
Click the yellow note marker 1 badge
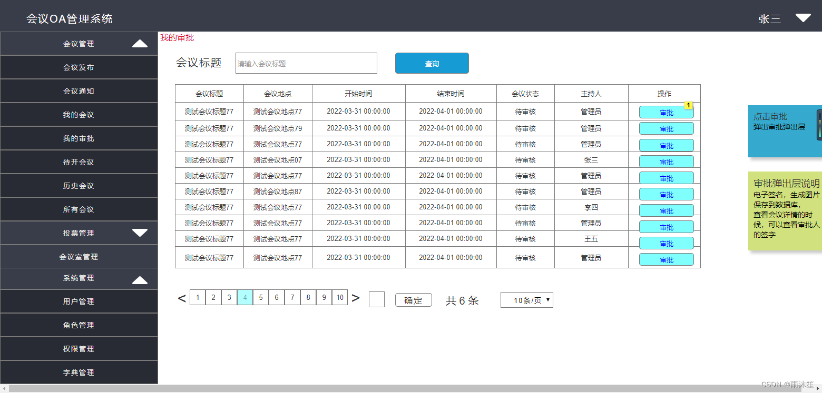[688, 106]
